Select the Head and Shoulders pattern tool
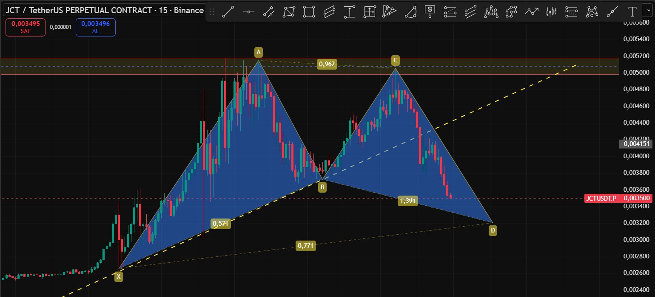 [x=491, y=11]
